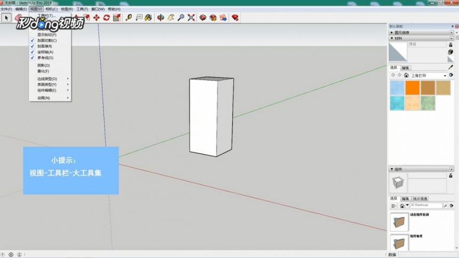Open the Extension Warehouse icon
This screenshot has width=459, height=258.
pos(213,18)
